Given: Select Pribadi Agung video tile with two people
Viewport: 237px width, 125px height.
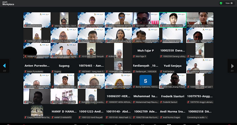Looking at the screenshot, I should 64,50.
